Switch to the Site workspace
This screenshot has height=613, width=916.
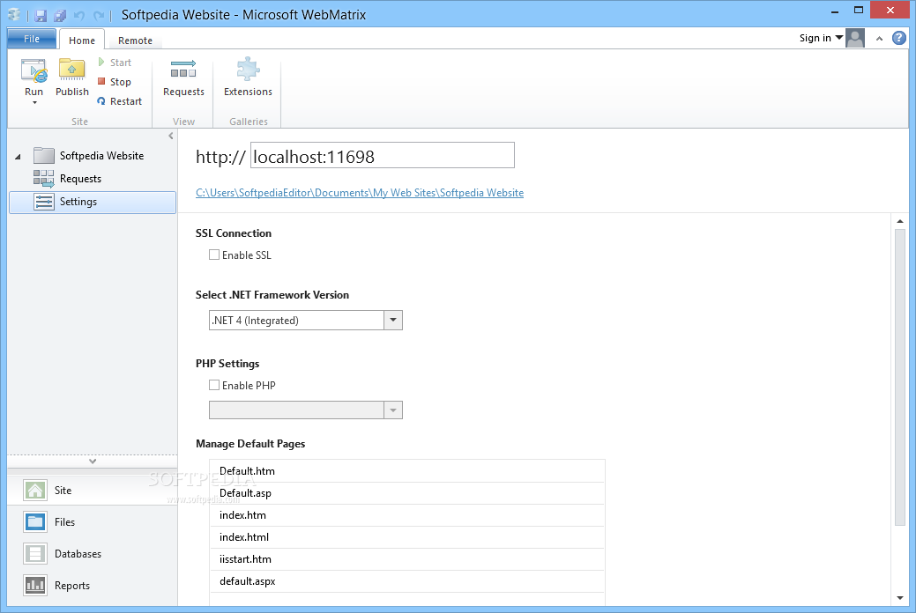93,491
